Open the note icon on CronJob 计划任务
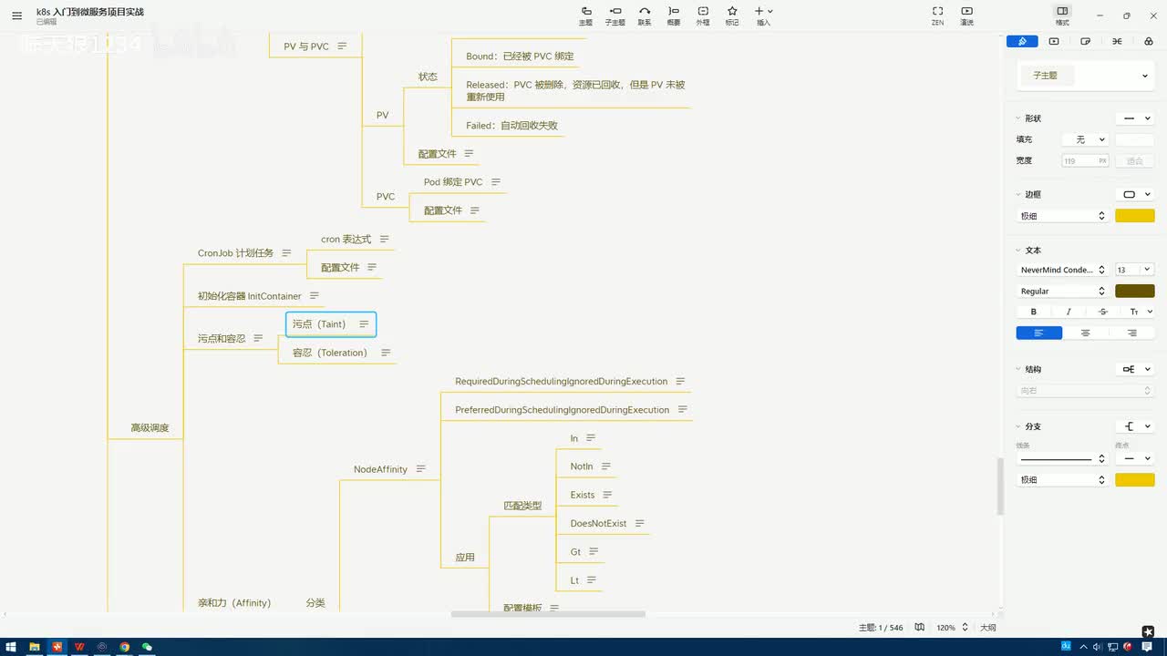Screen dimensions: 1167x656 point(286,253)
